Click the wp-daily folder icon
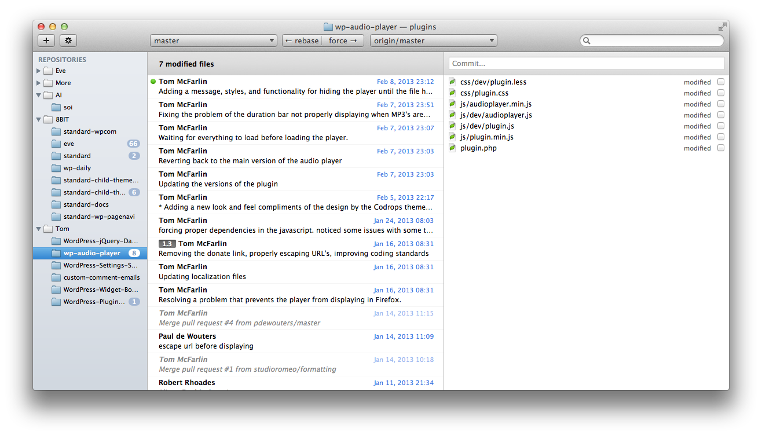The image size is (762, 436). click(x=56, y=168)
